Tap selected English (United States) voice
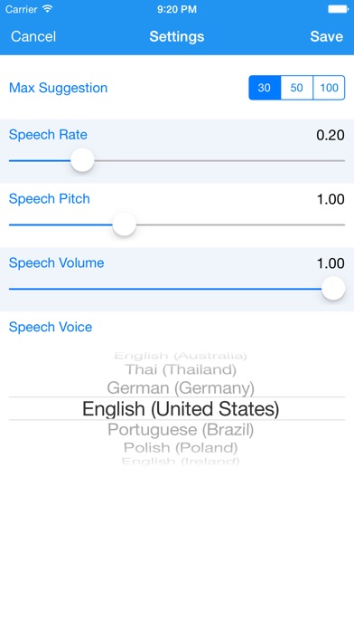The height and width of the screenshot is (630, 354). tap(181, 409)
